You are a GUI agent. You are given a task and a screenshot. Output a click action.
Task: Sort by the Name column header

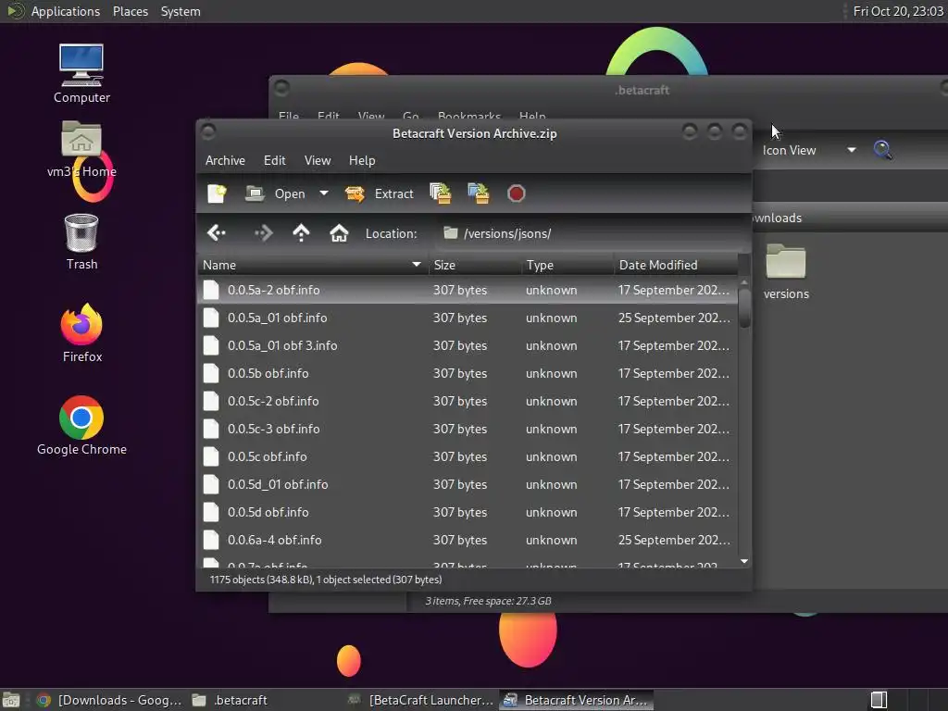coord(313,265)
